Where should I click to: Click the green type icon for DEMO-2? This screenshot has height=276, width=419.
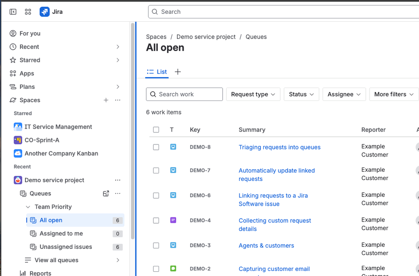(173, 268)
